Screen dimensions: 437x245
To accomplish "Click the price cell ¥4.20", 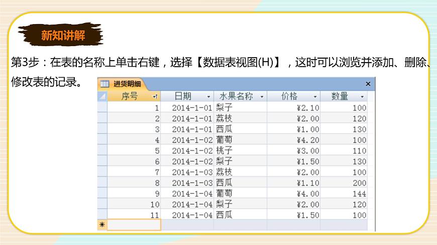I will point(293,140).
